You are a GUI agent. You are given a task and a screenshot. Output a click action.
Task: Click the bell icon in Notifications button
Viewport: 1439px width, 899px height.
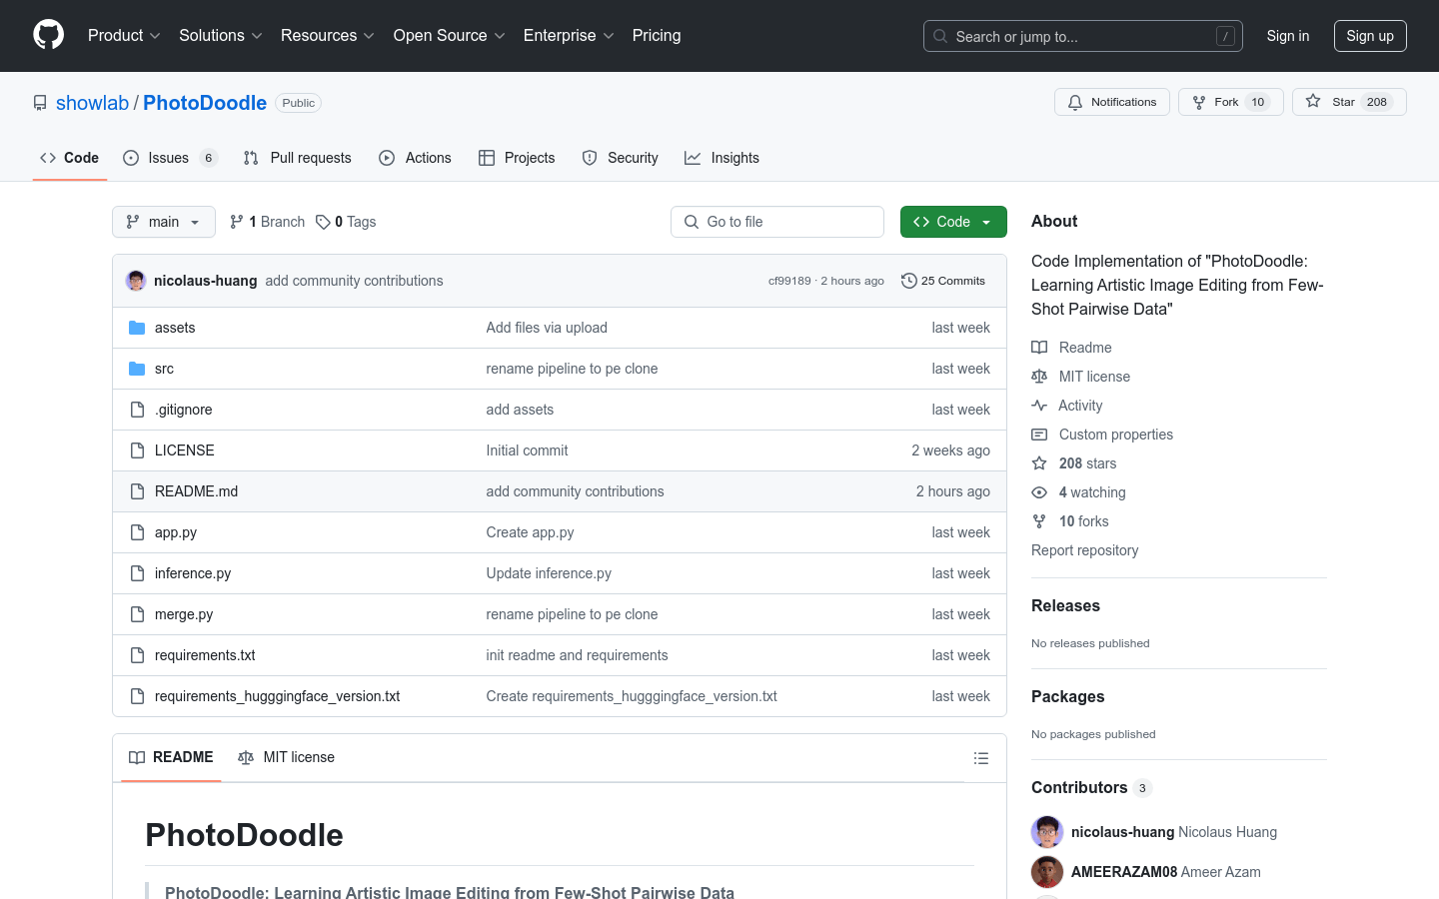(1075, 102)
